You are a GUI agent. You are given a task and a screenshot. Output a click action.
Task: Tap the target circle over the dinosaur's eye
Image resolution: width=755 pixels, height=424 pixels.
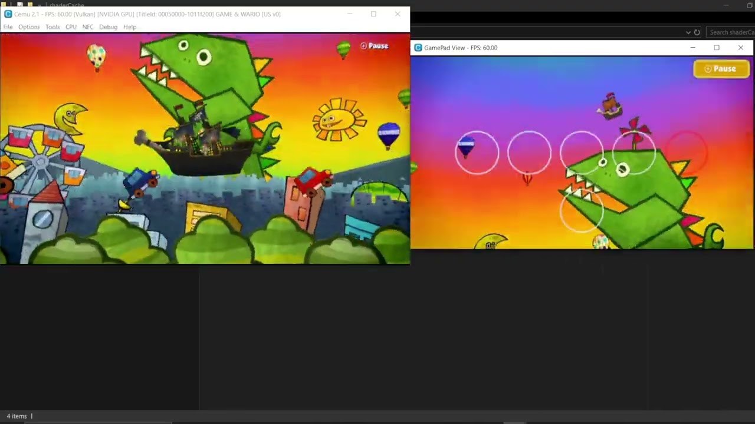coord(582,153)
